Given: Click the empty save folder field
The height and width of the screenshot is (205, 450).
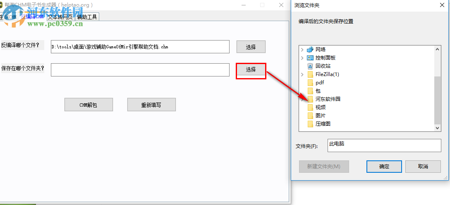Looking at the screenshot, I should (x=140, y=70).
